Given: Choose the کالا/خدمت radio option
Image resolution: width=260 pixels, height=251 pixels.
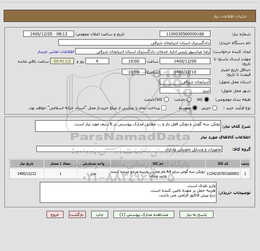Looking at the screenshot, I should pyautogui.click(x=166, y=99).
